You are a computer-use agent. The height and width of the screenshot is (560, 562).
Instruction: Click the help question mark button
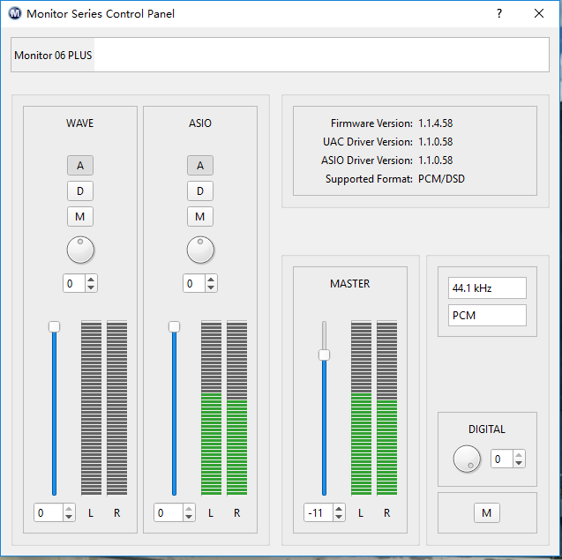[499, 13]
